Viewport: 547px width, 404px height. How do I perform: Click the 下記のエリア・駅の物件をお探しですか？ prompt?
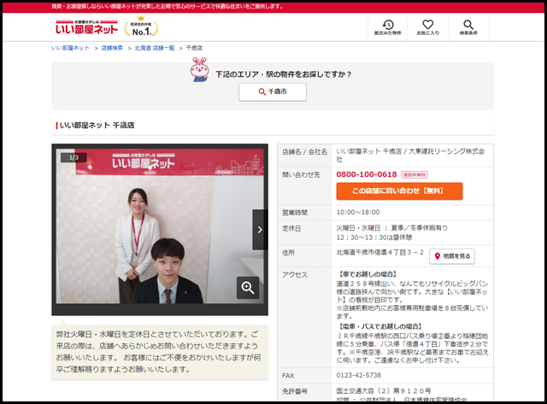pos(284,74)
